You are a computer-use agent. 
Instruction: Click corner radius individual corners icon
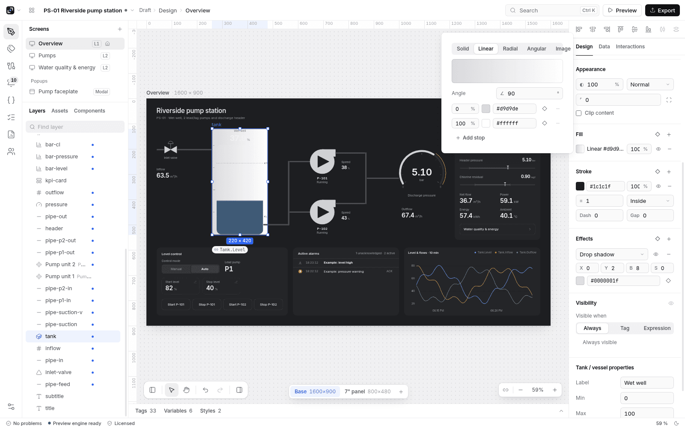pos(669,100)
